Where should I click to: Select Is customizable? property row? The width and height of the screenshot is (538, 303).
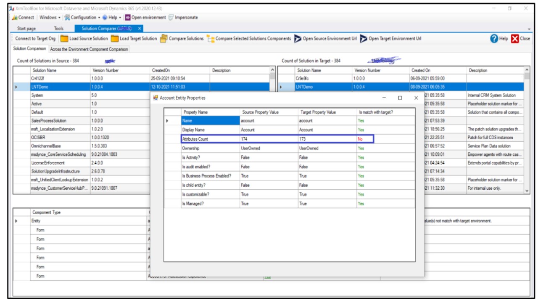tap(289, 194)
